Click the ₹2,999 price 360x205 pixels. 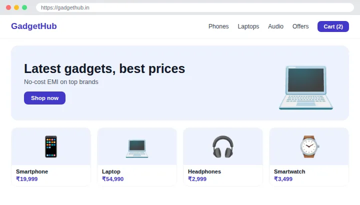(x=197, y=179)
